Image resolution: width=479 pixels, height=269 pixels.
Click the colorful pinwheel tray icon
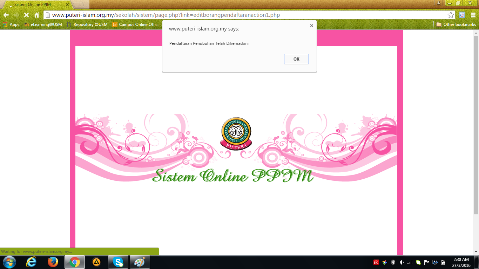[384, 262]
